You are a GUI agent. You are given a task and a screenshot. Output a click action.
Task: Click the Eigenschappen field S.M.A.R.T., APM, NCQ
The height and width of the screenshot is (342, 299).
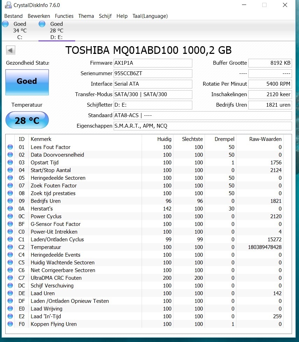[x=202, y=126]
